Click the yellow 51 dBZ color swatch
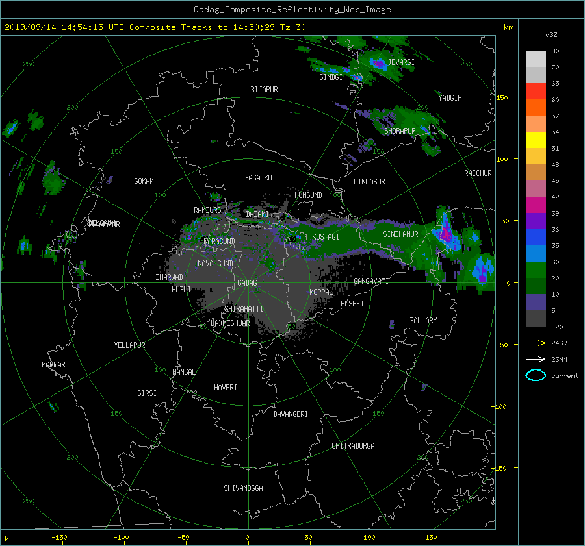Image resolution: width=585 pixels, height=546 pixels. [536, 140]
